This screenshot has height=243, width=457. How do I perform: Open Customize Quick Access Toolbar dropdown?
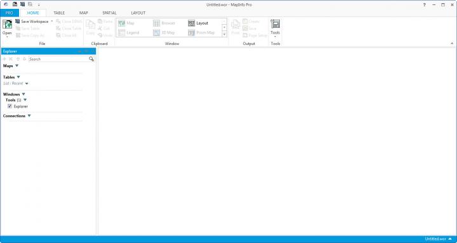coord(39,4)
